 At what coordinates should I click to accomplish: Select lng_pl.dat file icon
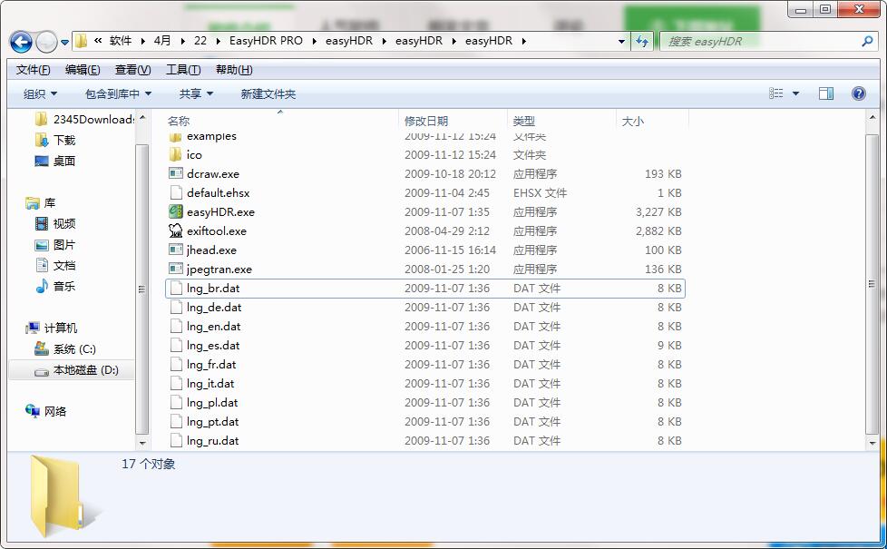tap(175, 402)
